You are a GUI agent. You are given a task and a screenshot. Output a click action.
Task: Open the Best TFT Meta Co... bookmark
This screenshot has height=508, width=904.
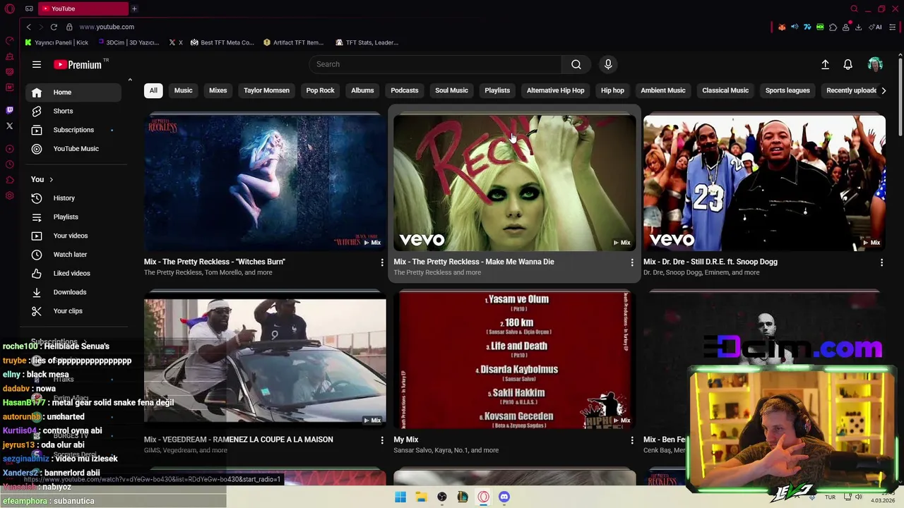222,42
